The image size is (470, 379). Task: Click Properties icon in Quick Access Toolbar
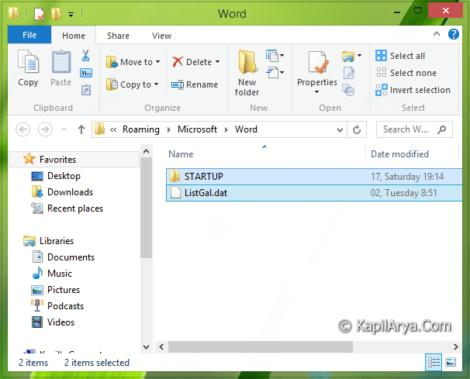tap(40, 14)
